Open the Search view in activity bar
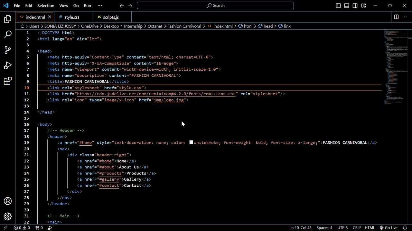This screenshot has width=412, height=231. point(8,34)
